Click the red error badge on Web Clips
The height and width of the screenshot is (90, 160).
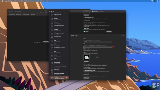67,78
